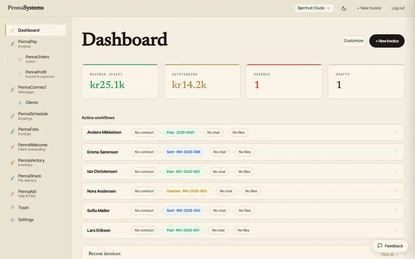The height and width of the screenshot is (259, 415).
Task: Toggle dark mode with the moon icon
Action: click(344, 8)
